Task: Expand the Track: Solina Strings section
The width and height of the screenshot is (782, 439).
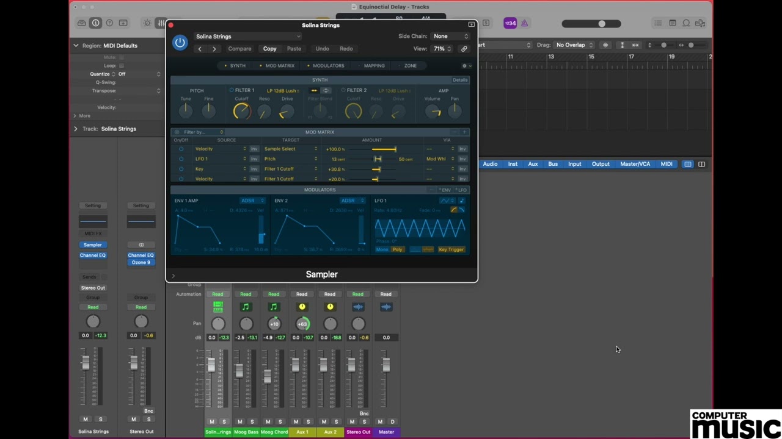Action: [x=76, y=129]
